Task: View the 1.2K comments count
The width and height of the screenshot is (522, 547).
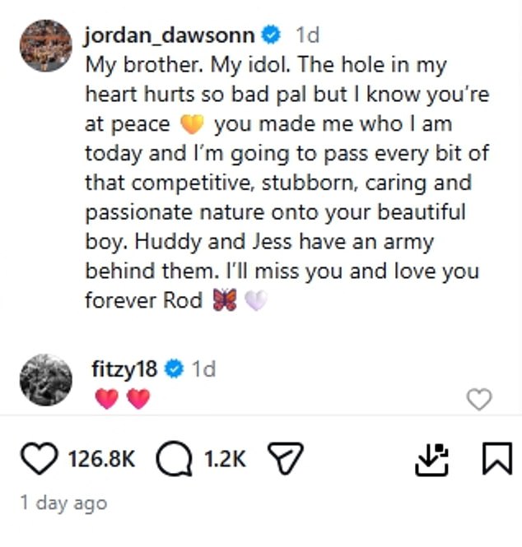Action: tap(225, 459)
